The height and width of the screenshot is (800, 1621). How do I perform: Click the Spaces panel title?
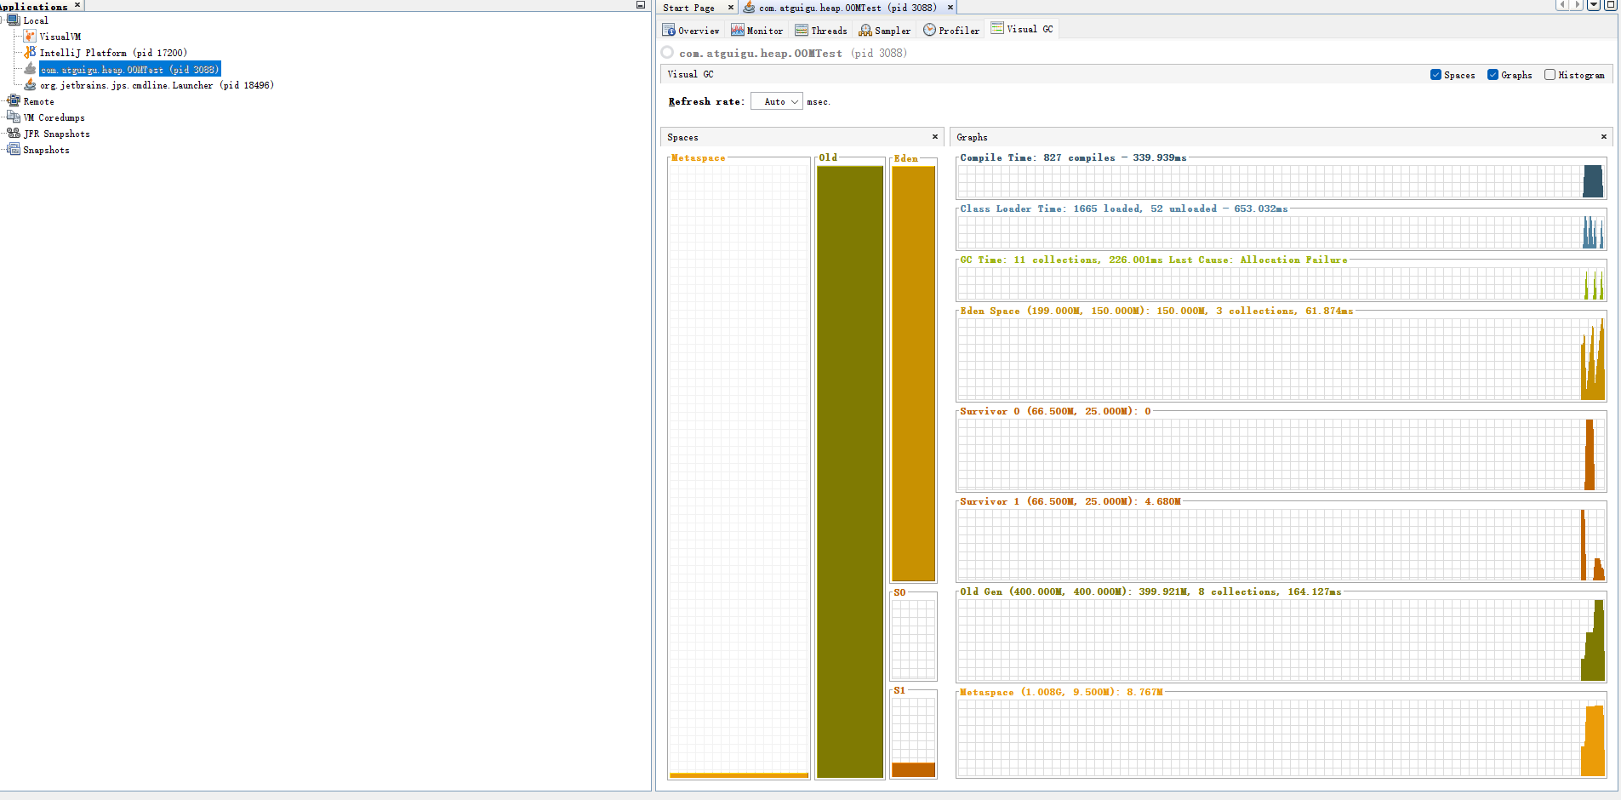click(x=682, y=137)
